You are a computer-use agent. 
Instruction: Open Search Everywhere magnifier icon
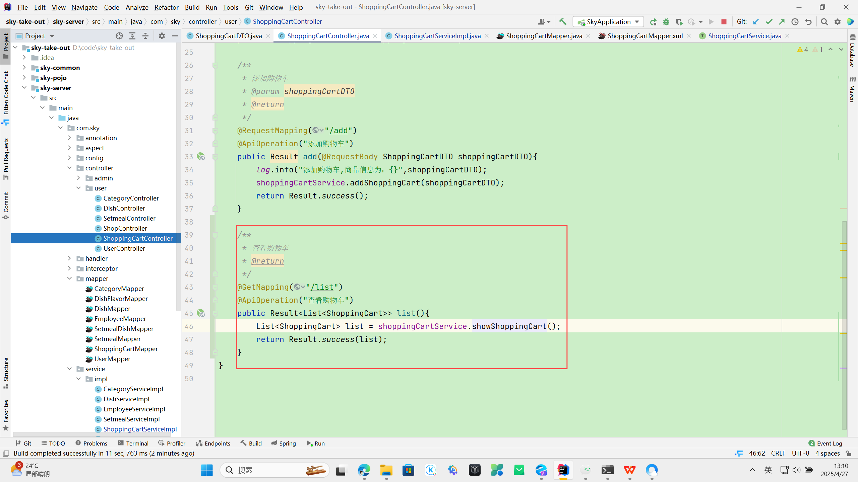click(x=824, y=22)
